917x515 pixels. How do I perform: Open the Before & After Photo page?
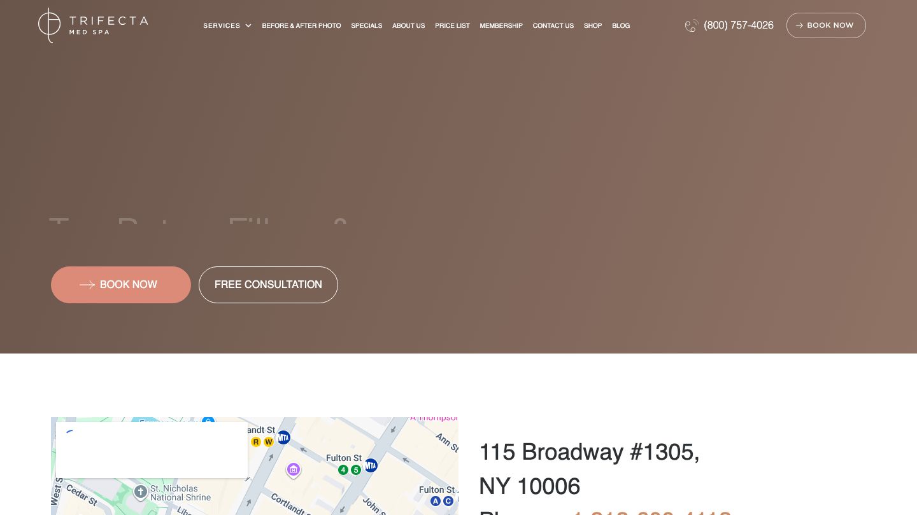pyautogui.click(x=301, y=25)
